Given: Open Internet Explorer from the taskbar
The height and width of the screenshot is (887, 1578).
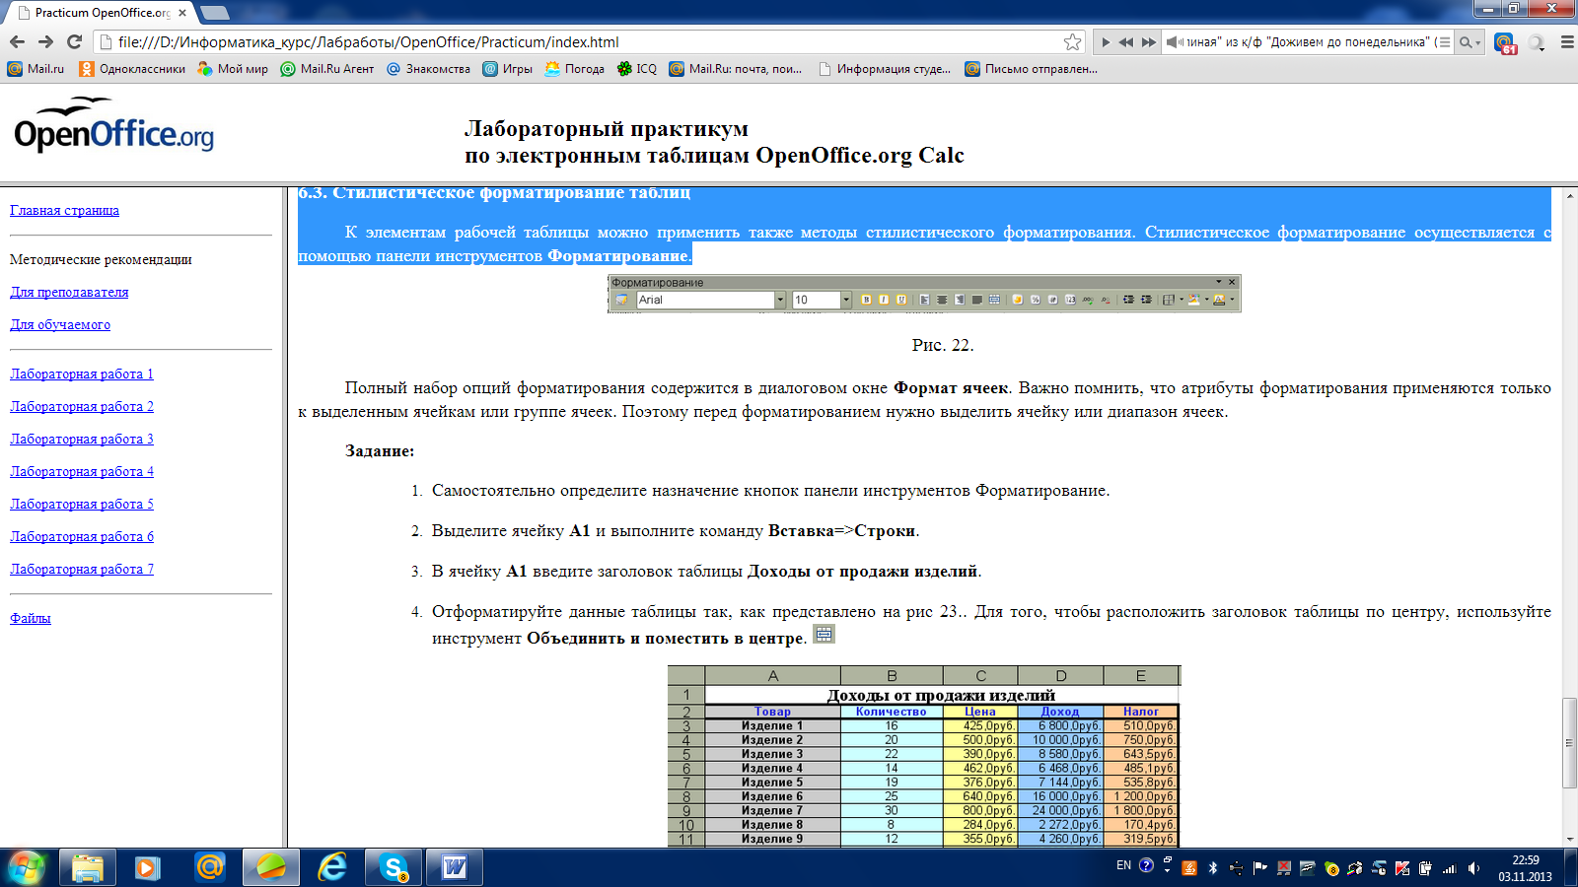Looking at the screenshot, I should pos(332,867).
